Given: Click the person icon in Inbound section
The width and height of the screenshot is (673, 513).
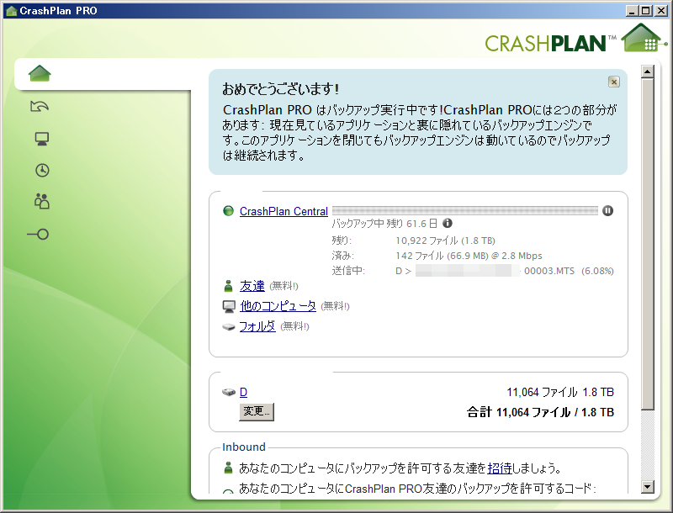Looking at the screenshot, I should tap(228, 468).
